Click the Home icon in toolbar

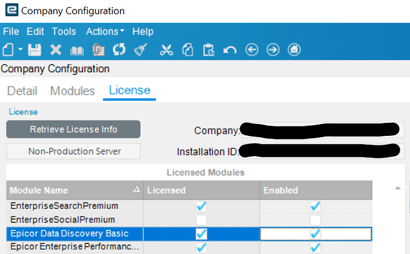tap(294, 50)
